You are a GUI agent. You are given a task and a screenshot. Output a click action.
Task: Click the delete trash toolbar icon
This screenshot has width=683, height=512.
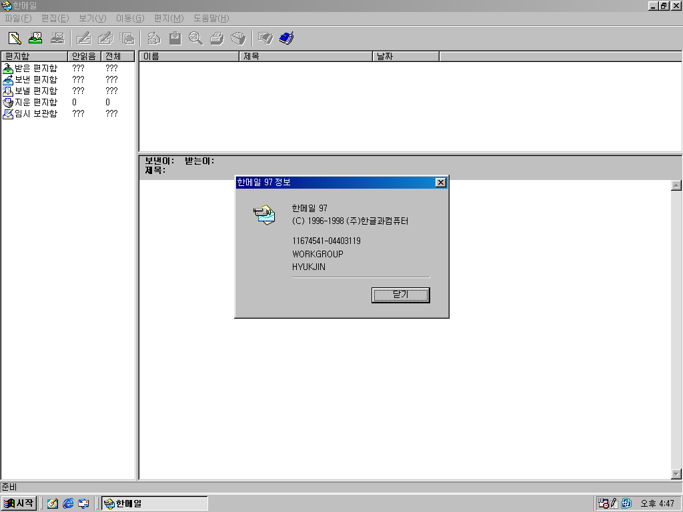[x=238, y=38]
